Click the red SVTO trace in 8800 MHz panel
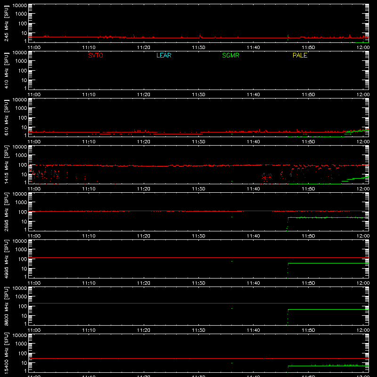This screenshot has height=377, width=377. click(198, 303)
